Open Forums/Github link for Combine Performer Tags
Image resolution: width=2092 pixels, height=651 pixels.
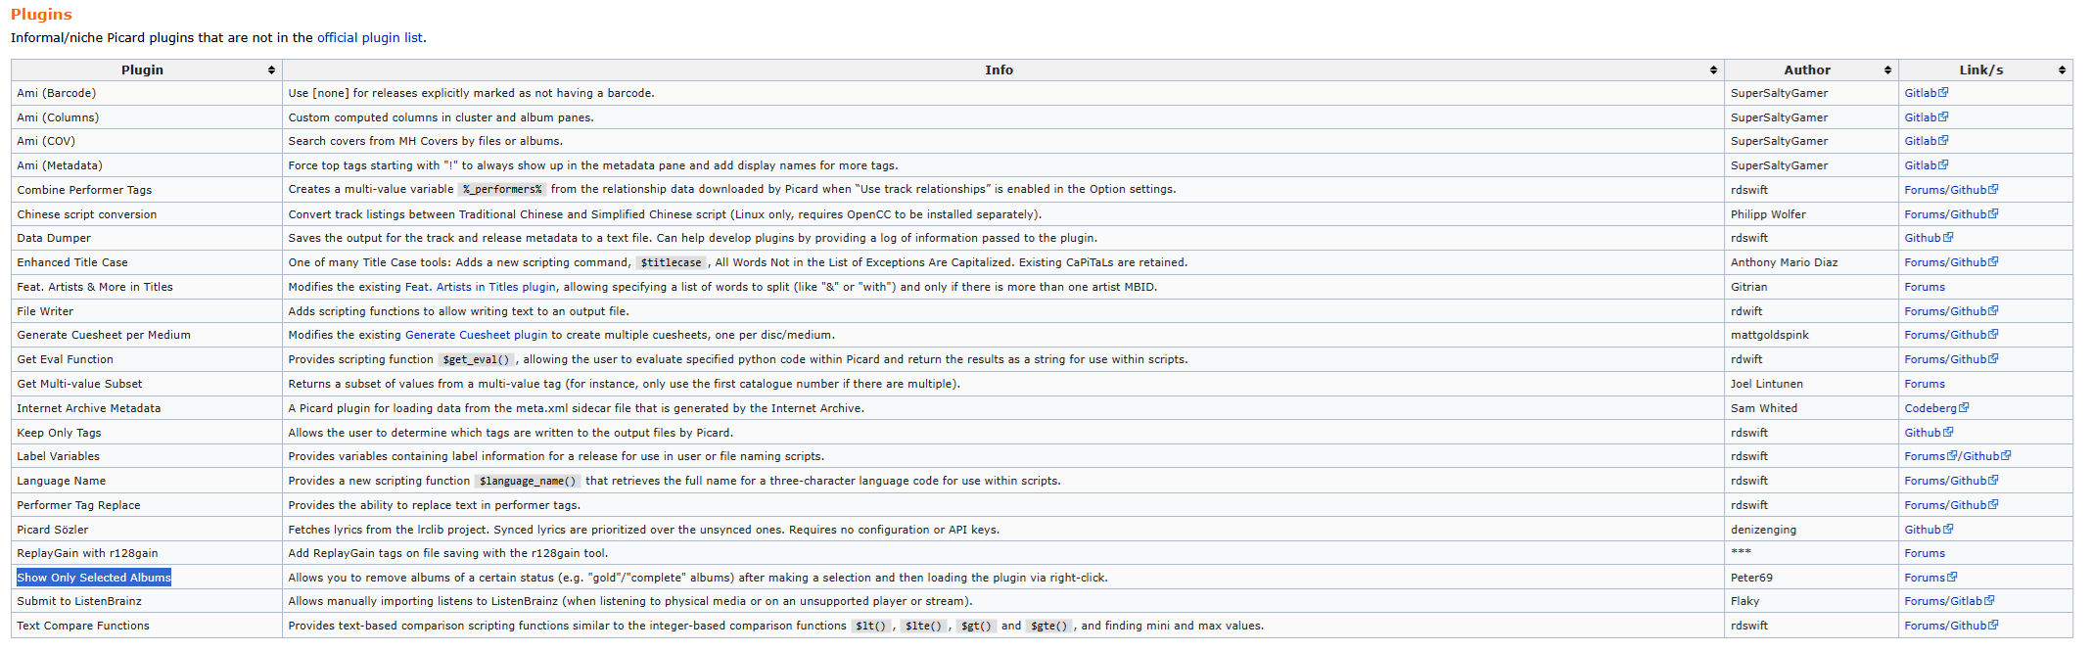pos(1951,190)
